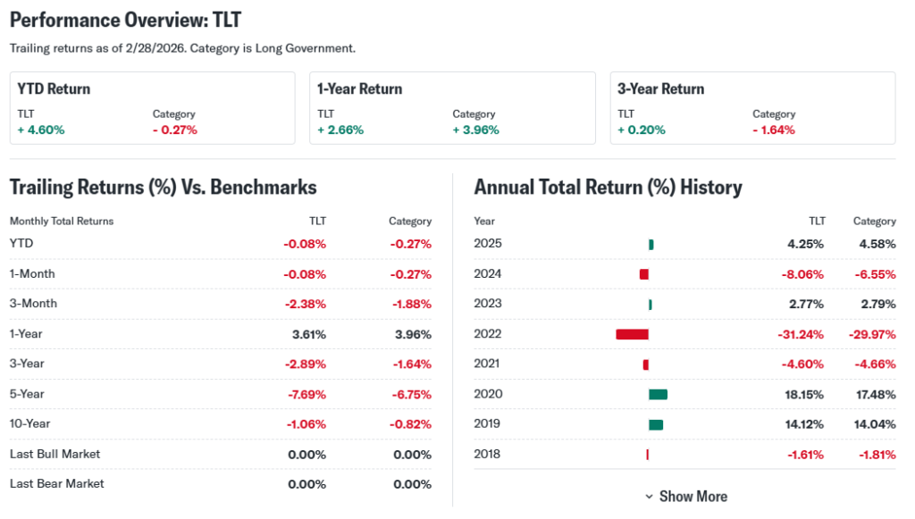Click the thin 2018 red bar
This screenshot has width=915, height=519.
point(647,455)
